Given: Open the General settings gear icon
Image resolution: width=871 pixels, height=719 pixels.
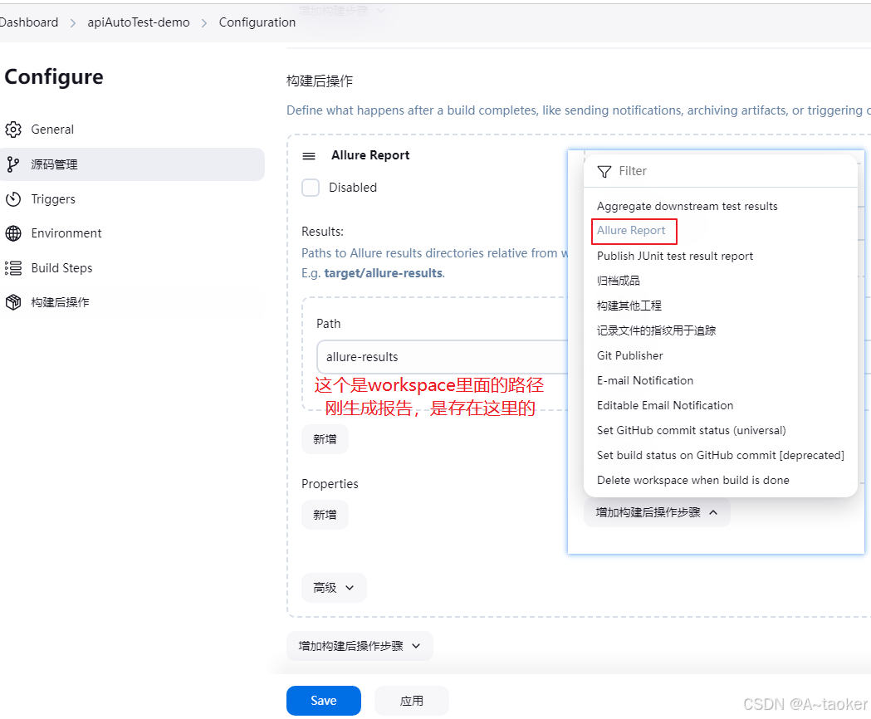Looking at the screenshot, I should click(14, 129).
